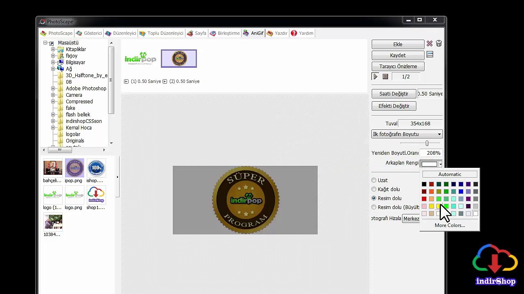
Task: Go to the Sayfa tab
Action: [196, 33]
